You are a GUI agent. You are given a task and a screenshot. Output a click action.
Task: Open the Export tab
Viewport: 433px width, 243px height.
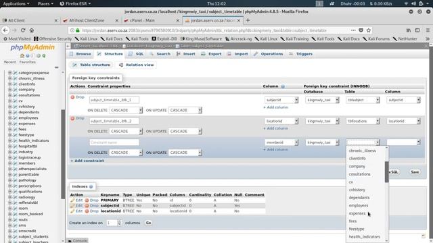212,54
